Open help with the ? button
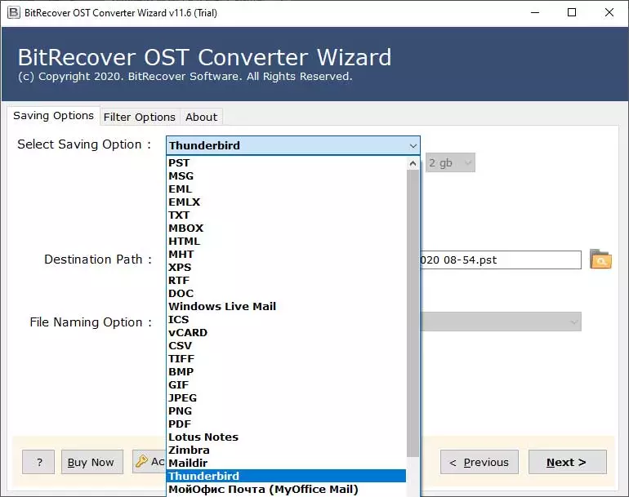 click(x=38, y=462)
